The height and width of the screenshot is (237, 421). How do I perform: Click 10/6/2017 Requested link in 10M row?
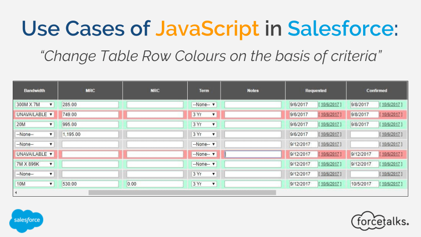tap(330, 184)
